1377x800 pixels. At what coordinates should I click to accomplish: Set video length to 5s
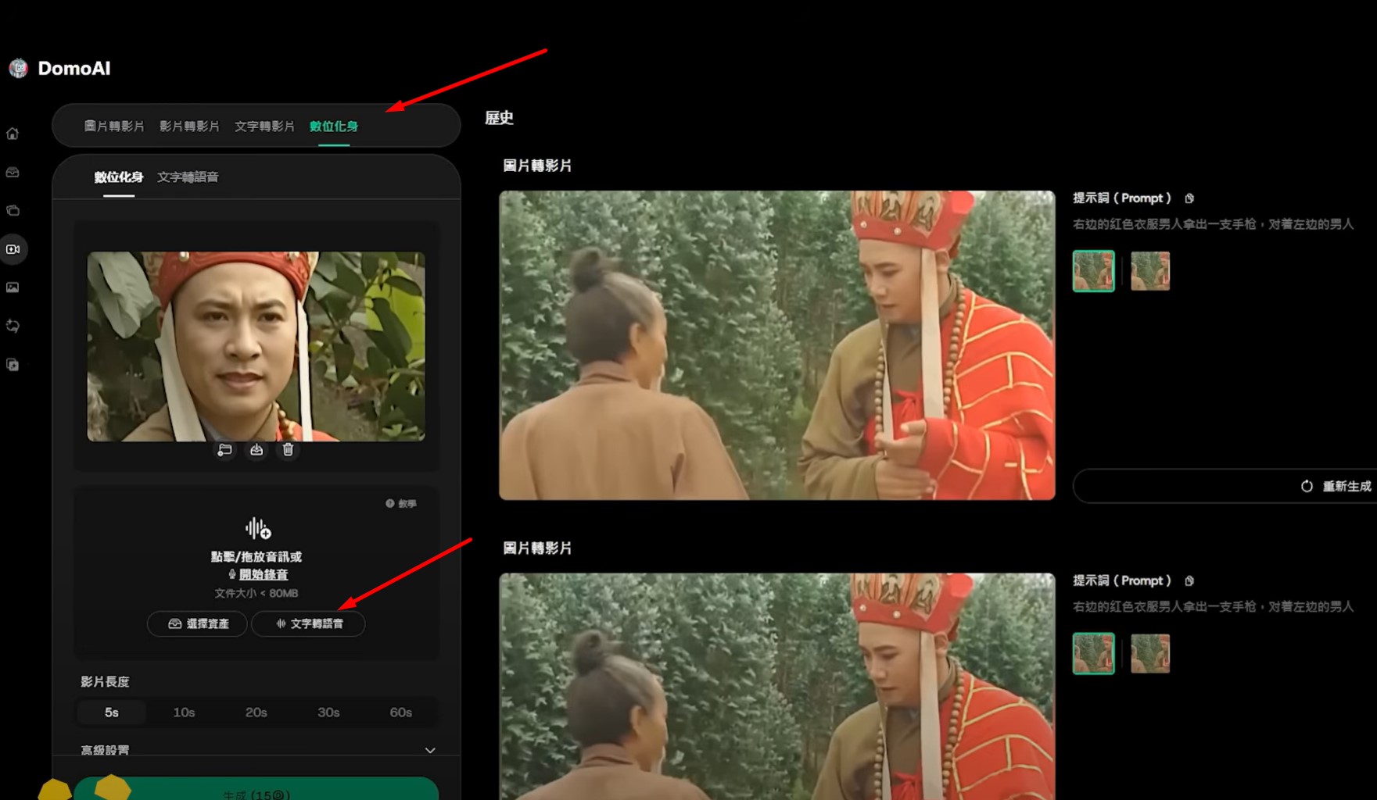112,712
